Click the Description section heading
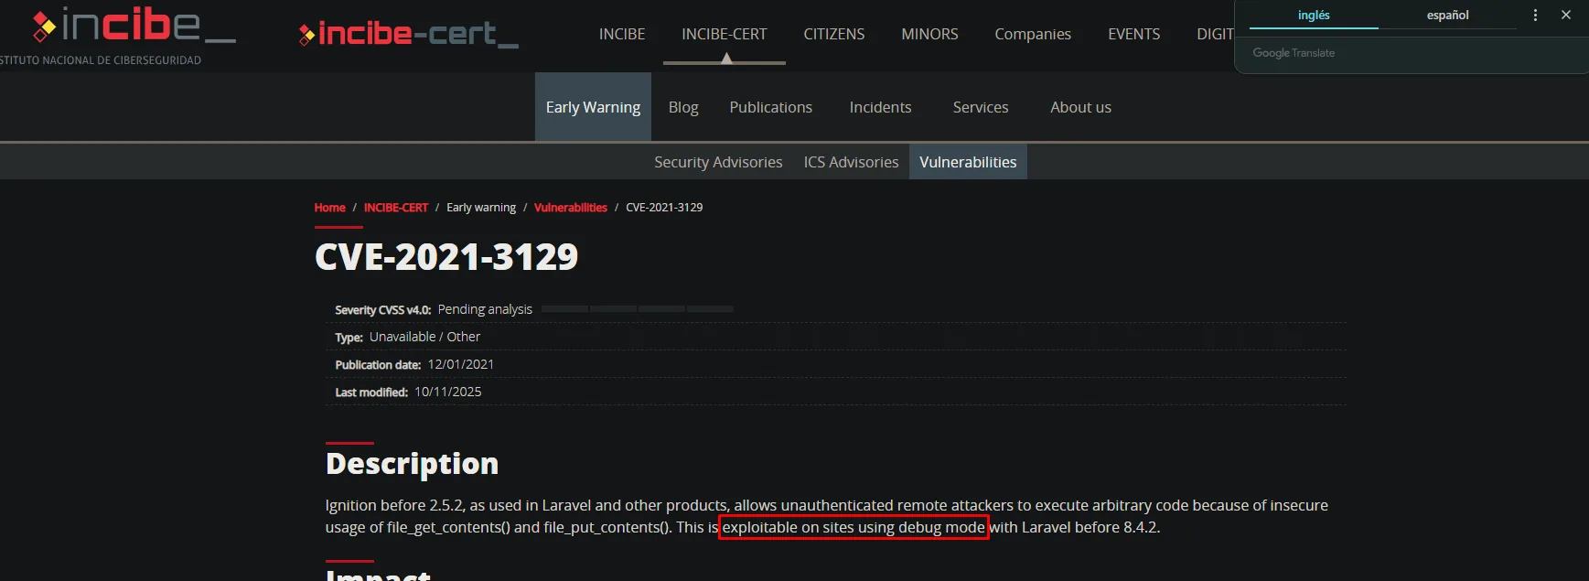This screenshot has height=581, width=1589. [x=412, y=464]
